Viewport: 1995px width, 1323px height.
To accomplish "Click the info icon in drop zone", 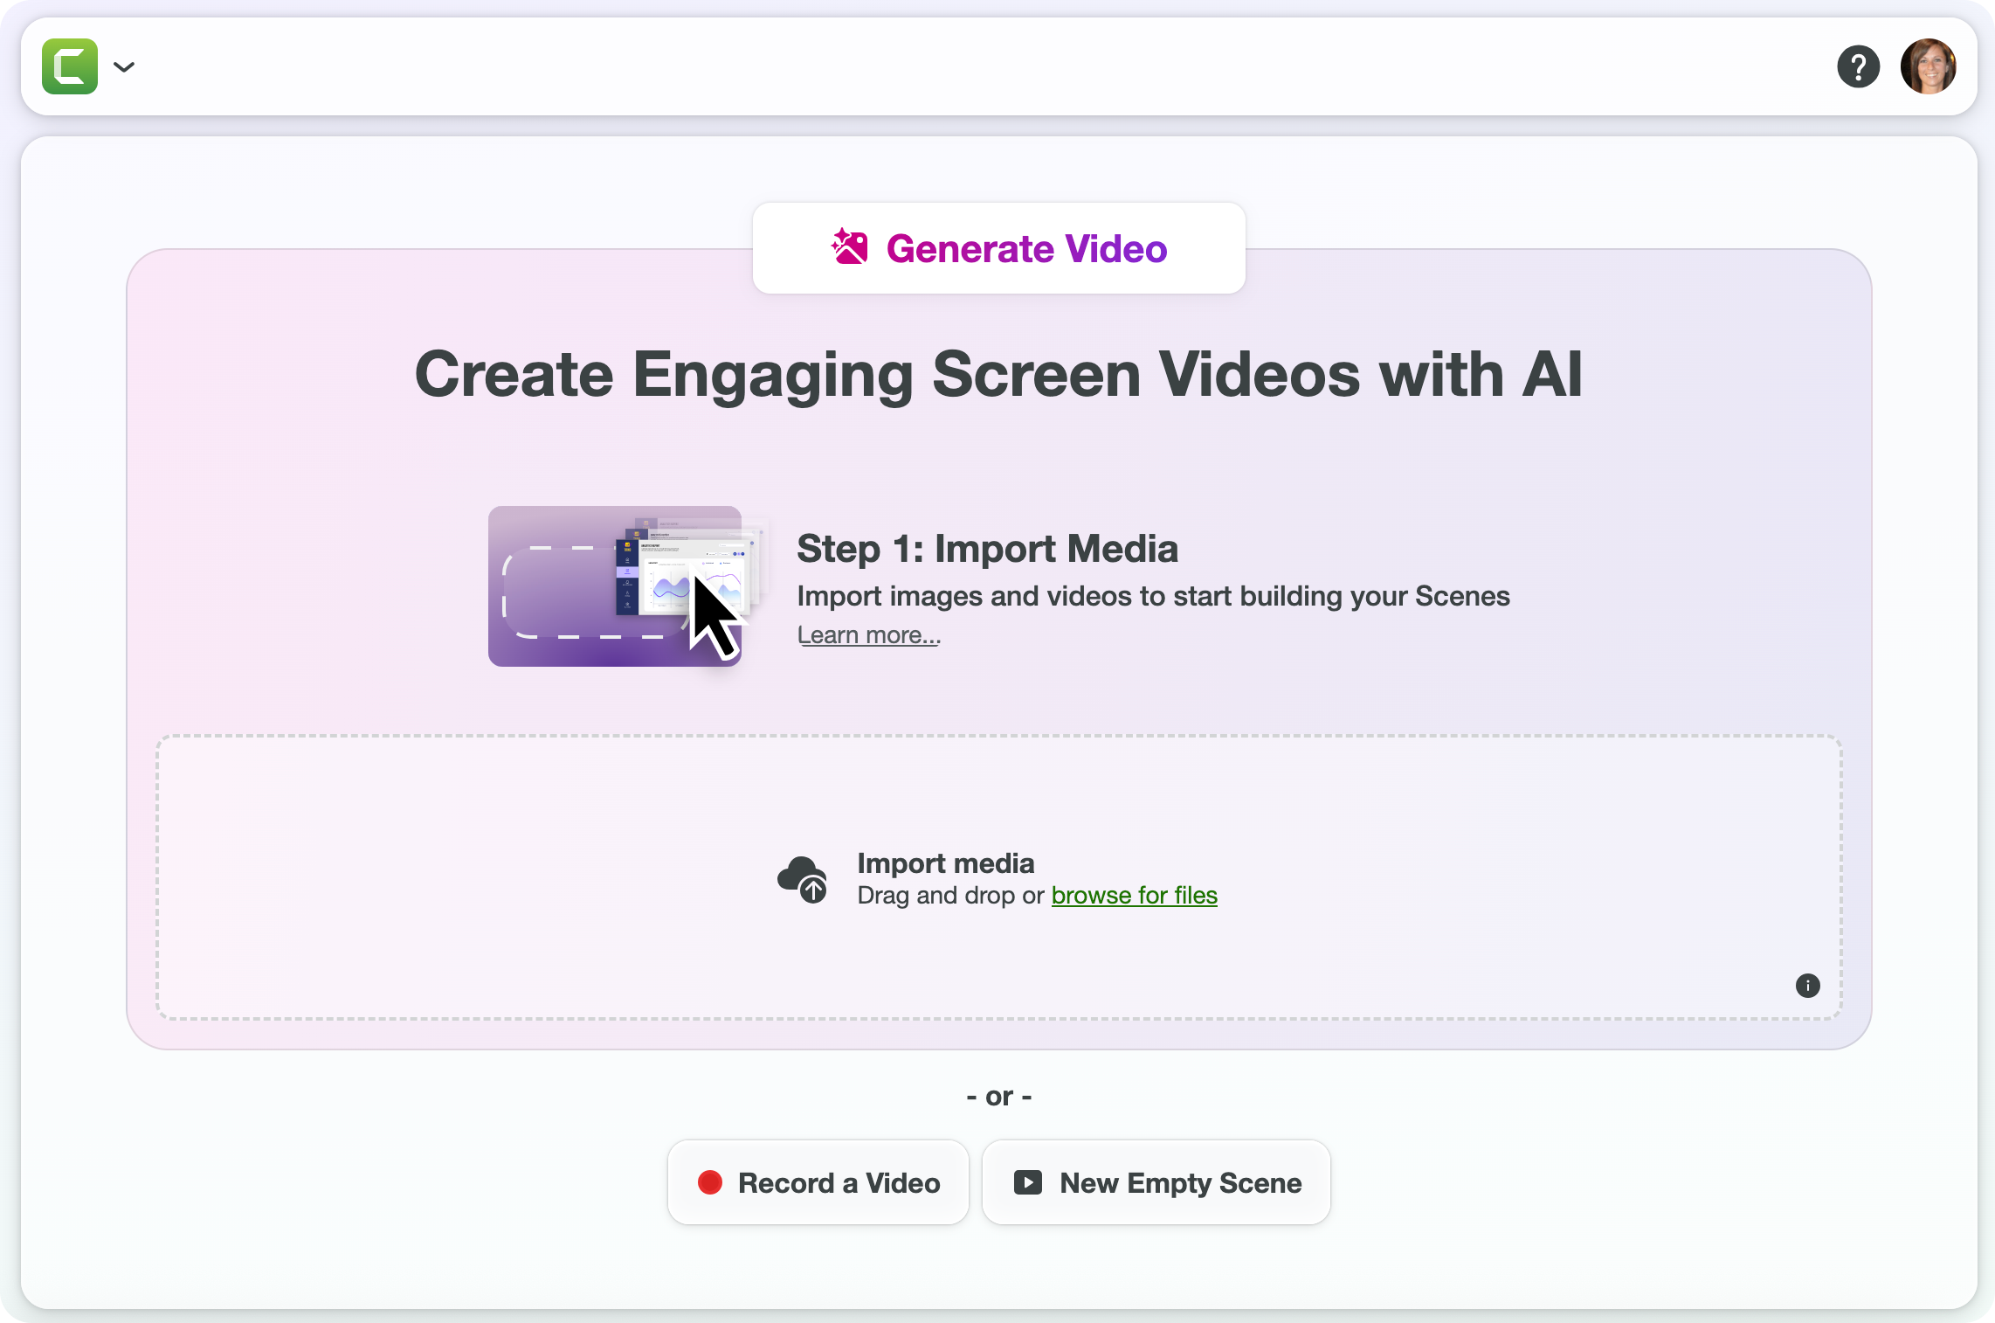I will tap(1808, 986).
